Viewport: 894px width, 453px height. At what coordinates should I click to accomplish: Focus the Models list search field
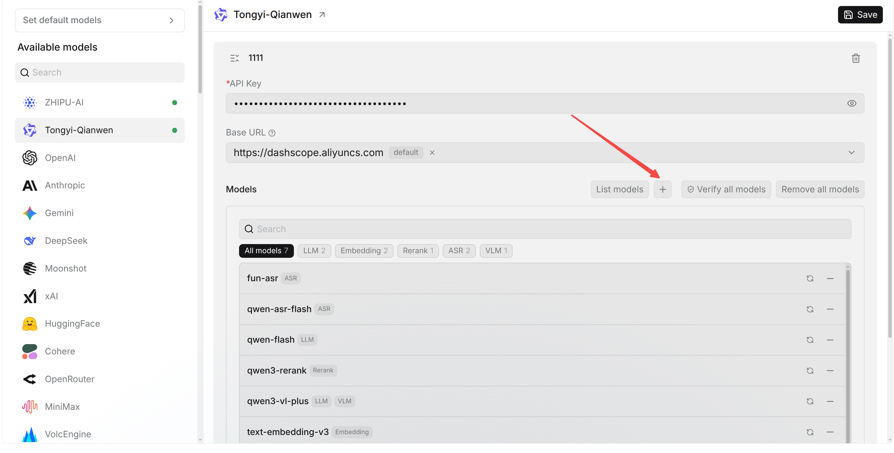(545, 229)
